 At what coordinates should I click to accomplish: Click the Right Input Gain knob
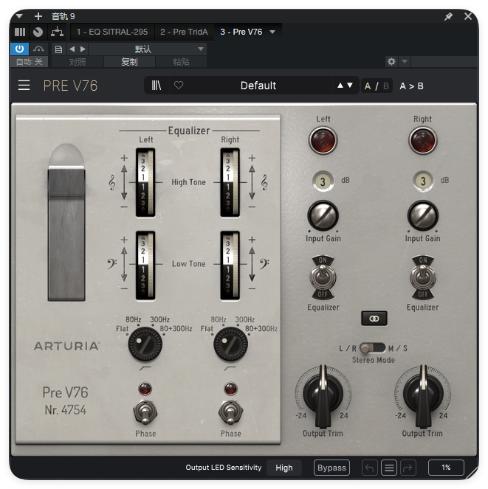[423, 215]
